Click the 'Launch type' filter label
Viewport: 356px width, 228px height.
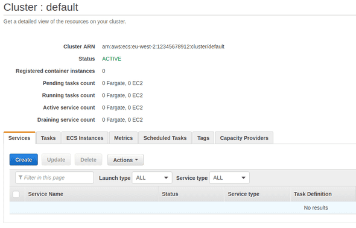click(115, 178)
